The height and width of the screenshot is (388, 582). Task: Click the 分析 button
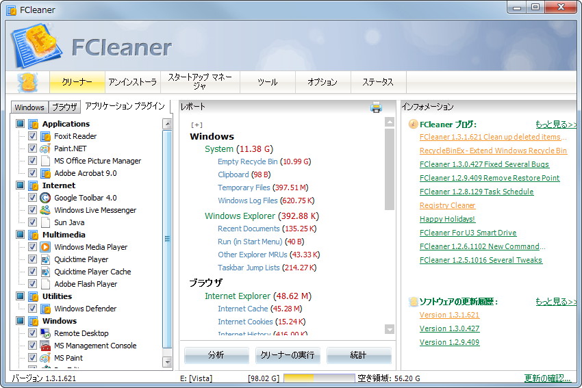tap(216, 355)
